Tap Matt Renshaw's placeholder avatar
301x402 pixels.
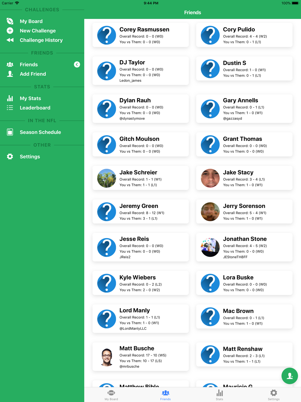210,355
